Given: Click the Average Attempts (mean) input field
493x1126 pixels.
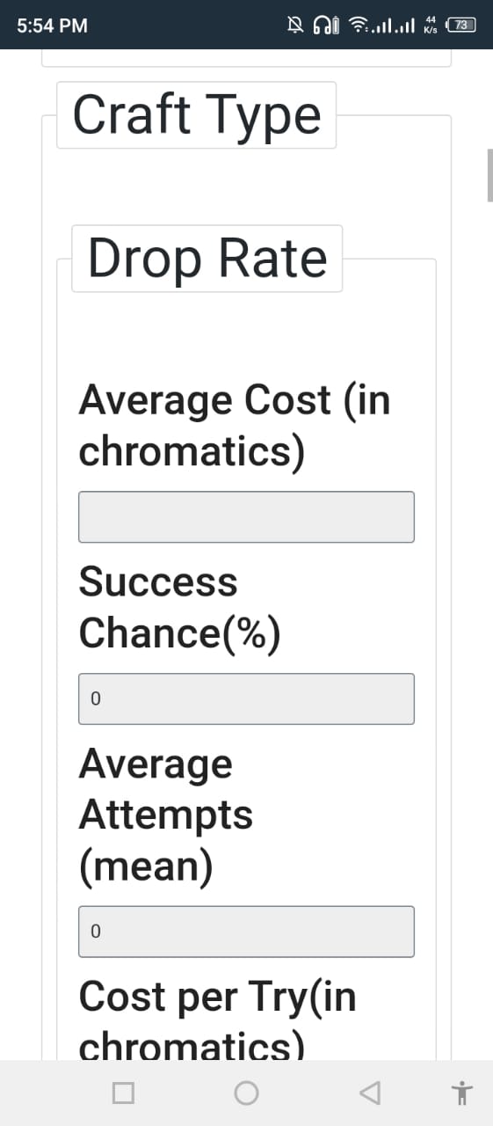Looking at the screenshot, I should (x=246, y=932).
